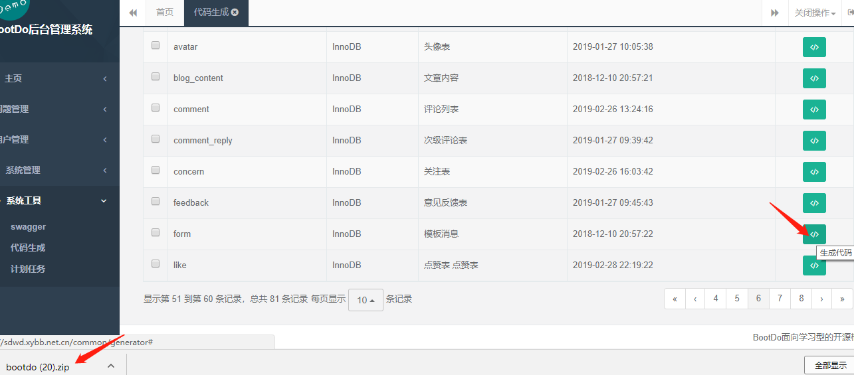Click the 2019-02-28 22:19:22 timestamp

coord(613,265)
